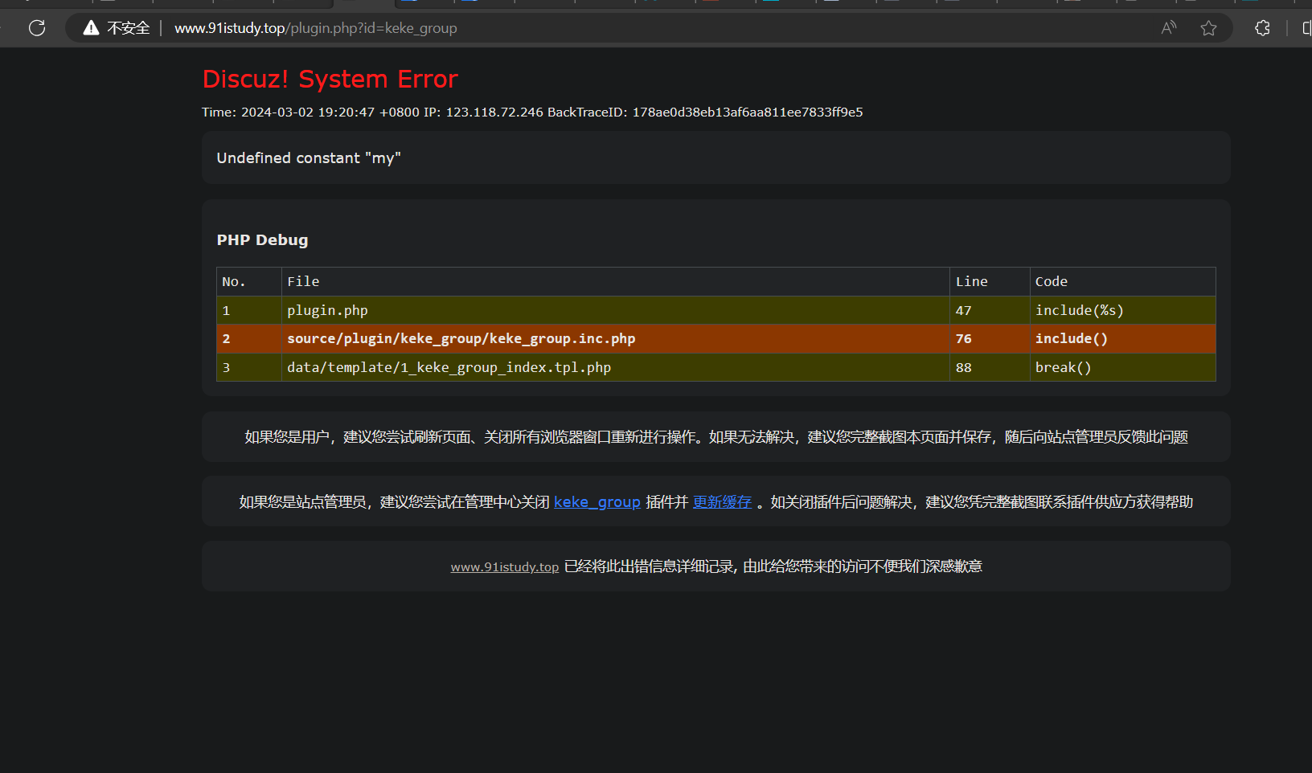Click the Undefined constant "my" message
The height and width of the screenshot is (773, 1312).
coord(308,158)
